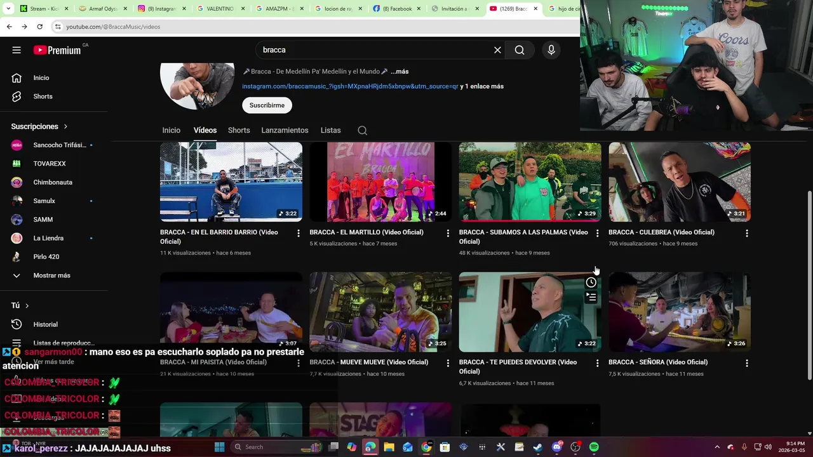Open options menu for SUBAMOS A LAS PALMAS video
The height and width of the screenshot is (457, 813).
point(597,233)
